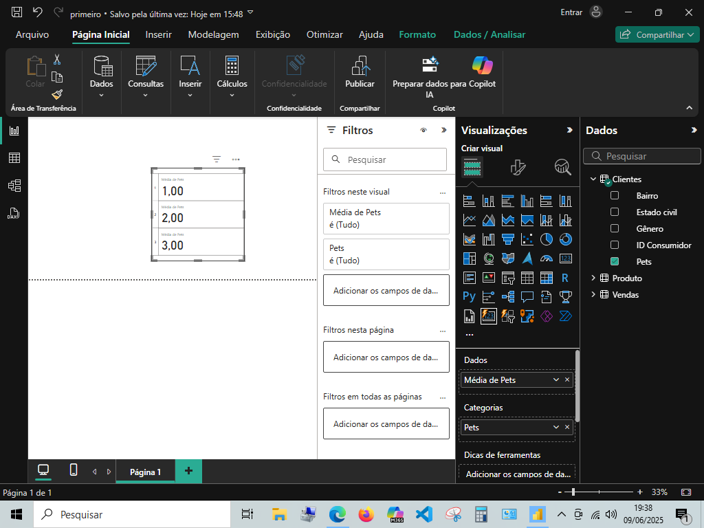Switch to the Inserir tab
Screen dimensions: 704x528
pos(159,34)
